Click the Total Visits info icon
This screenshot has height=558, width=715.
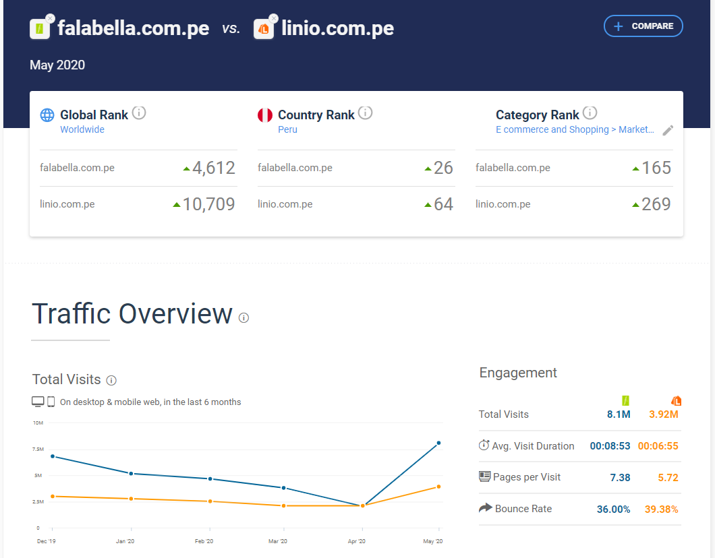[112, 380]
